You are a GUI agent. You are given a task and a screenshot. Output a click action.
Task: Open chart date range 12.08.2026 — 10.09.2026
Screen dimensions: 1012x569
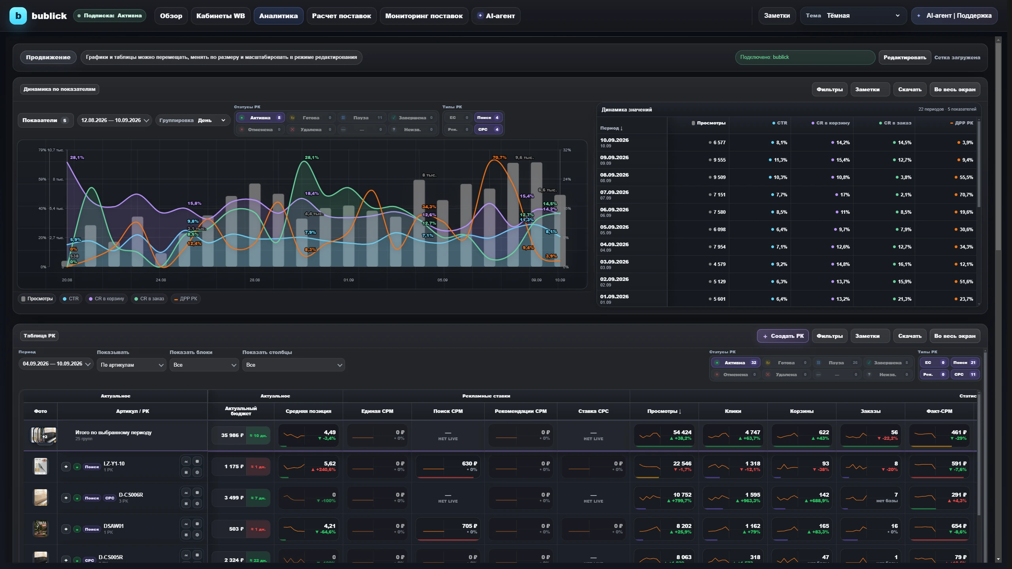tap(114, 120)
